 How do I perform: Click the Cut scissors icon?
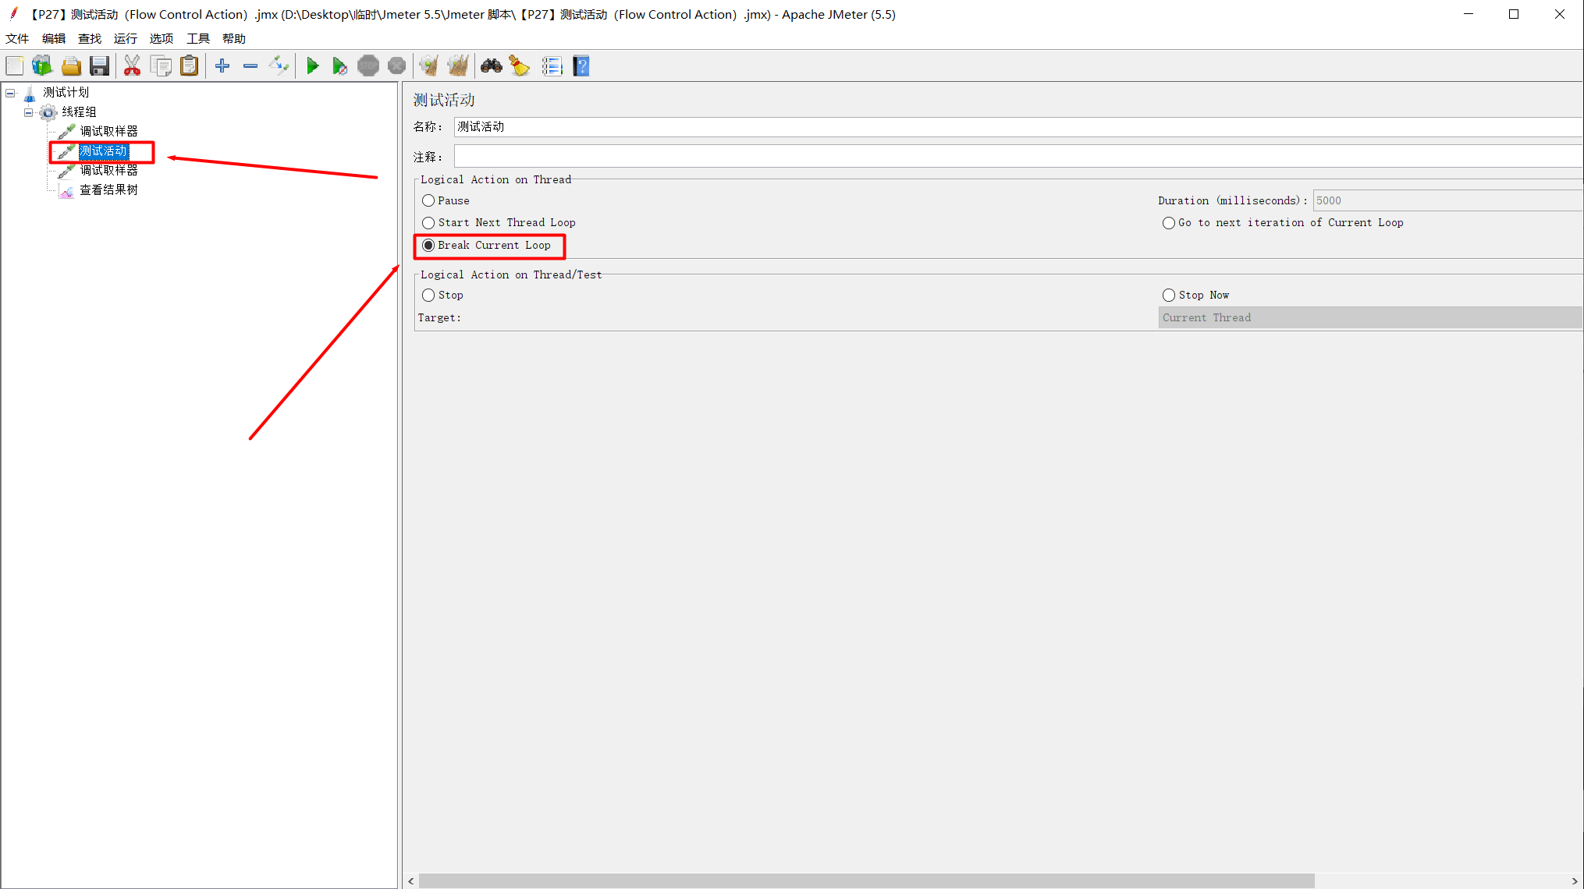[x=132, y=66]
